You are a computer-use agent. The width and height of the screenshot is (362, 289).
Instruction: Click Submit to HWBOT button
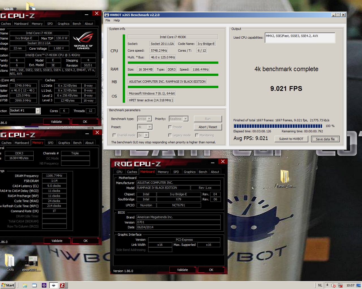[x=291, y=139]
